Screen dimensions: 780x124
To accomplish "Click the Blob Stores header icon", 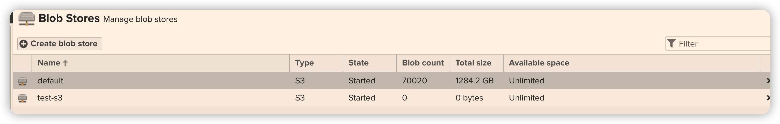I will click(27, 19).
